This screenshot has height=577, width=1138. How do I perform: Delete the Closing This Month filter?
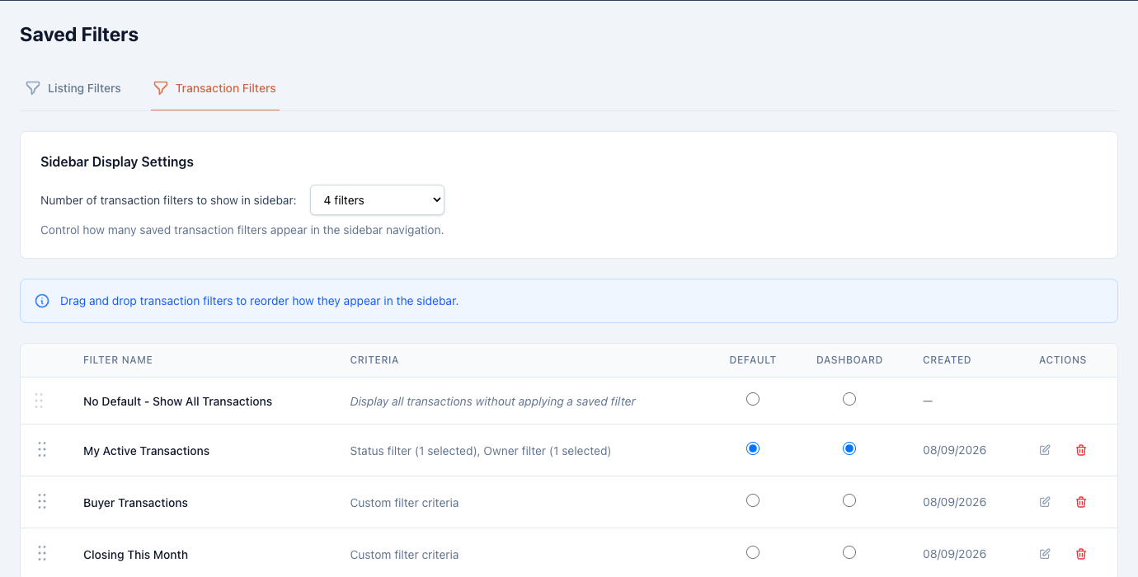[1081, 554]
